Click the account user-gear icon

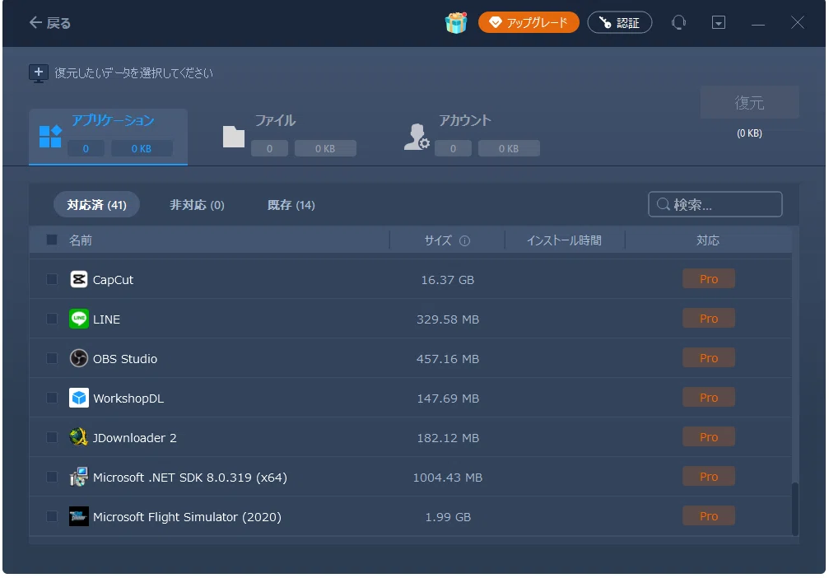tap(417, 137)
